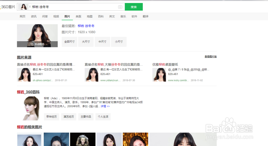Filter by 中尺寸
Image resolution: width=268 pixels, height=146 pixels.
pos(102,42)
